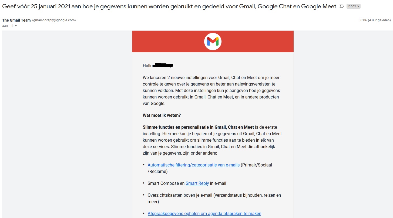Click the 'aan mij' recipient text

pyautogui.click(x=8, y=26)
